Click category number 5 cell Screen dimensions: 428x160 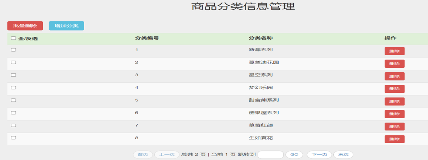137,100
